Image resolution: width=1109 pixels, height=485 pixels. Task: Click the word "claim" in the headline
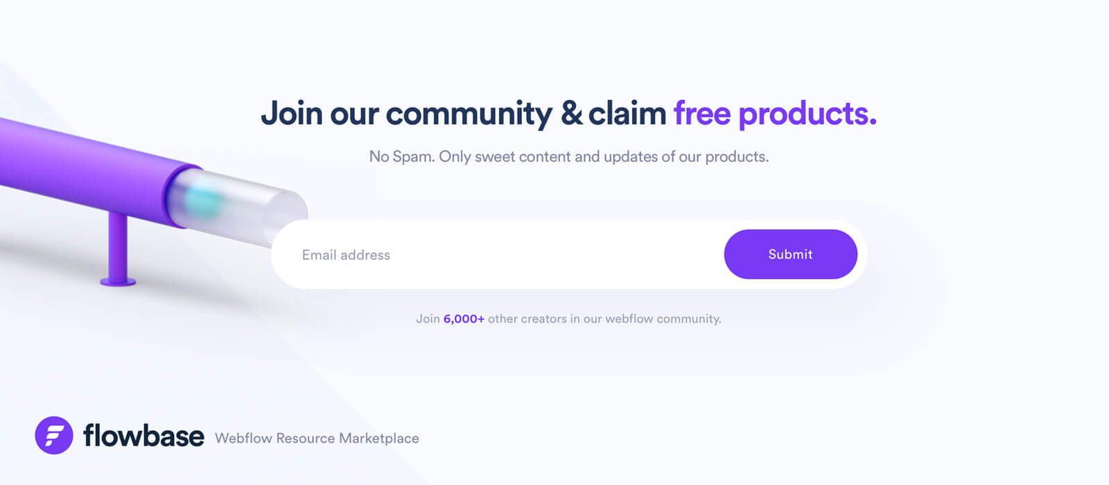(x=627, y=113)
